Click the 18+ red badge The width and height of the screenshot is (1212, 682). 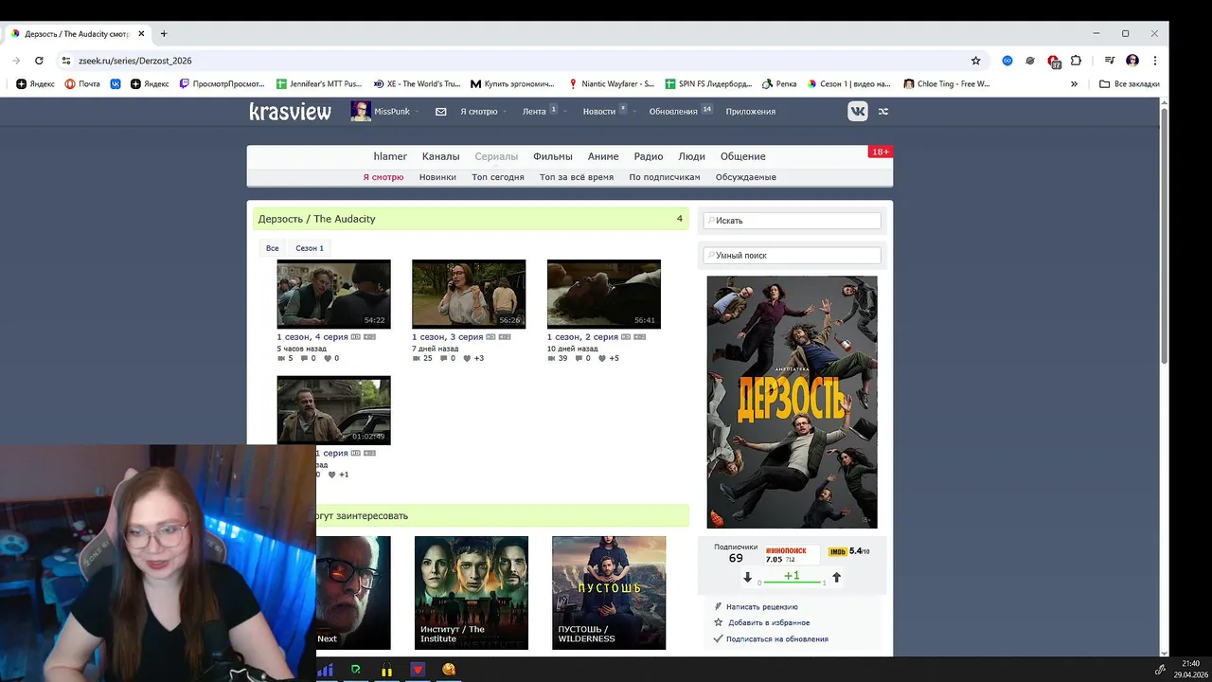click(x=880, y=152)
